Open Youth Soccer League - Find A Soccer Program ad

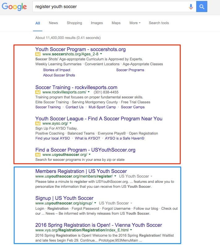click(x=99, y=119)
